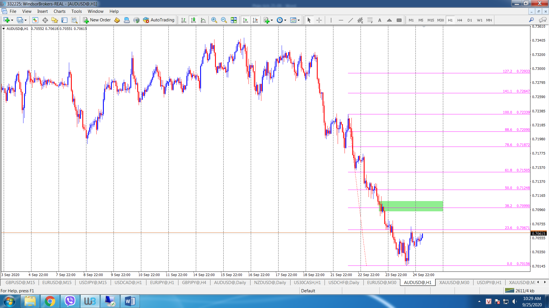Click the Windows Start button
The width and height of the screenshot is (549, 308).
9,301
